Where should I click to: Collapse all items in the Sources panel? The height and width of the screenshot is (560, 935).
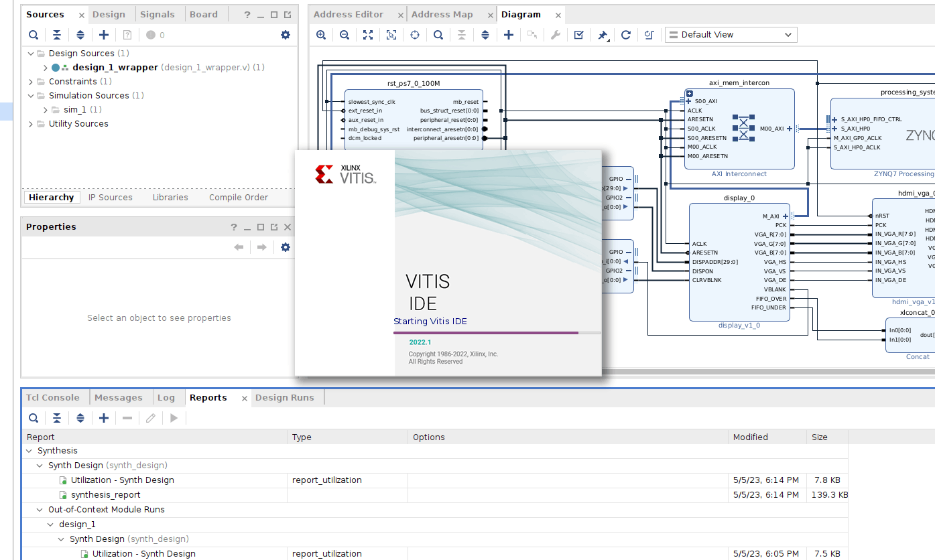57,35
